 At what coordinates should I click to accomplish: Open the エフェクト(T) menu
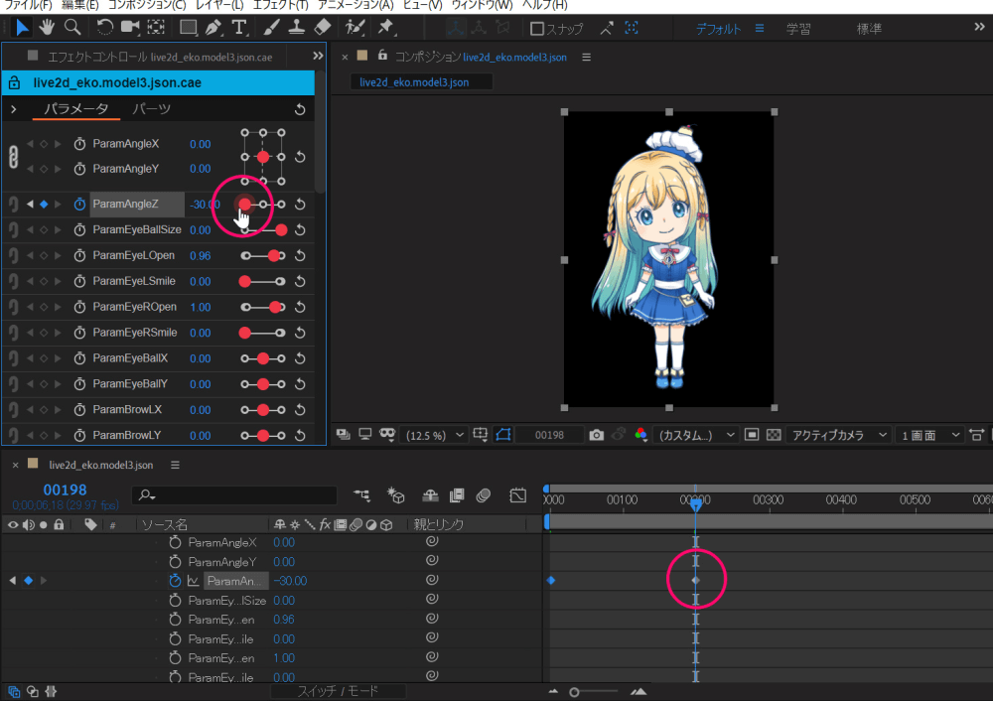[281, 5]
